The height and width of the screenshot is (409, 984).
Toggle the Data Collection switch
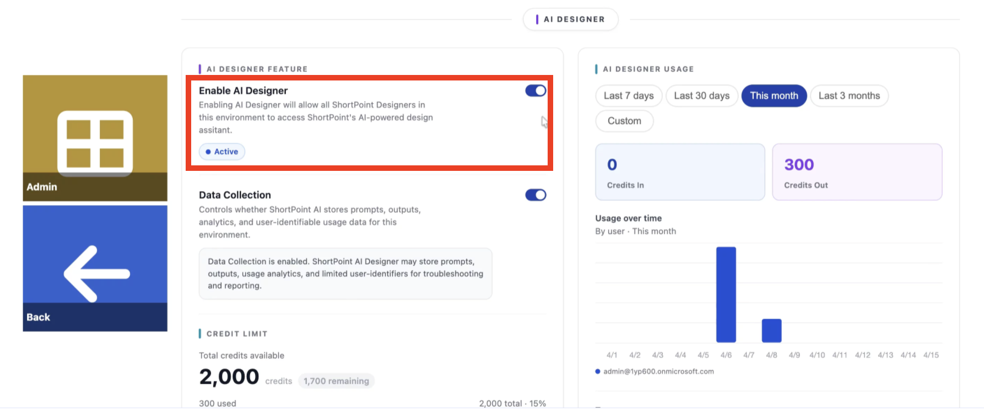(x=536, y=195)
